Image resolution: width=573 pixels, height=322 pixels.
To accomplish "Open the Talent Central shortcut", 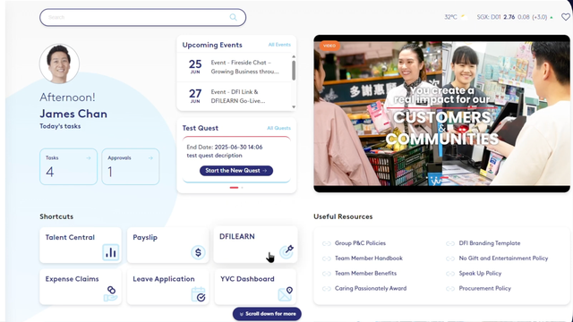I will pyautogui.click(x=81, y=245).
